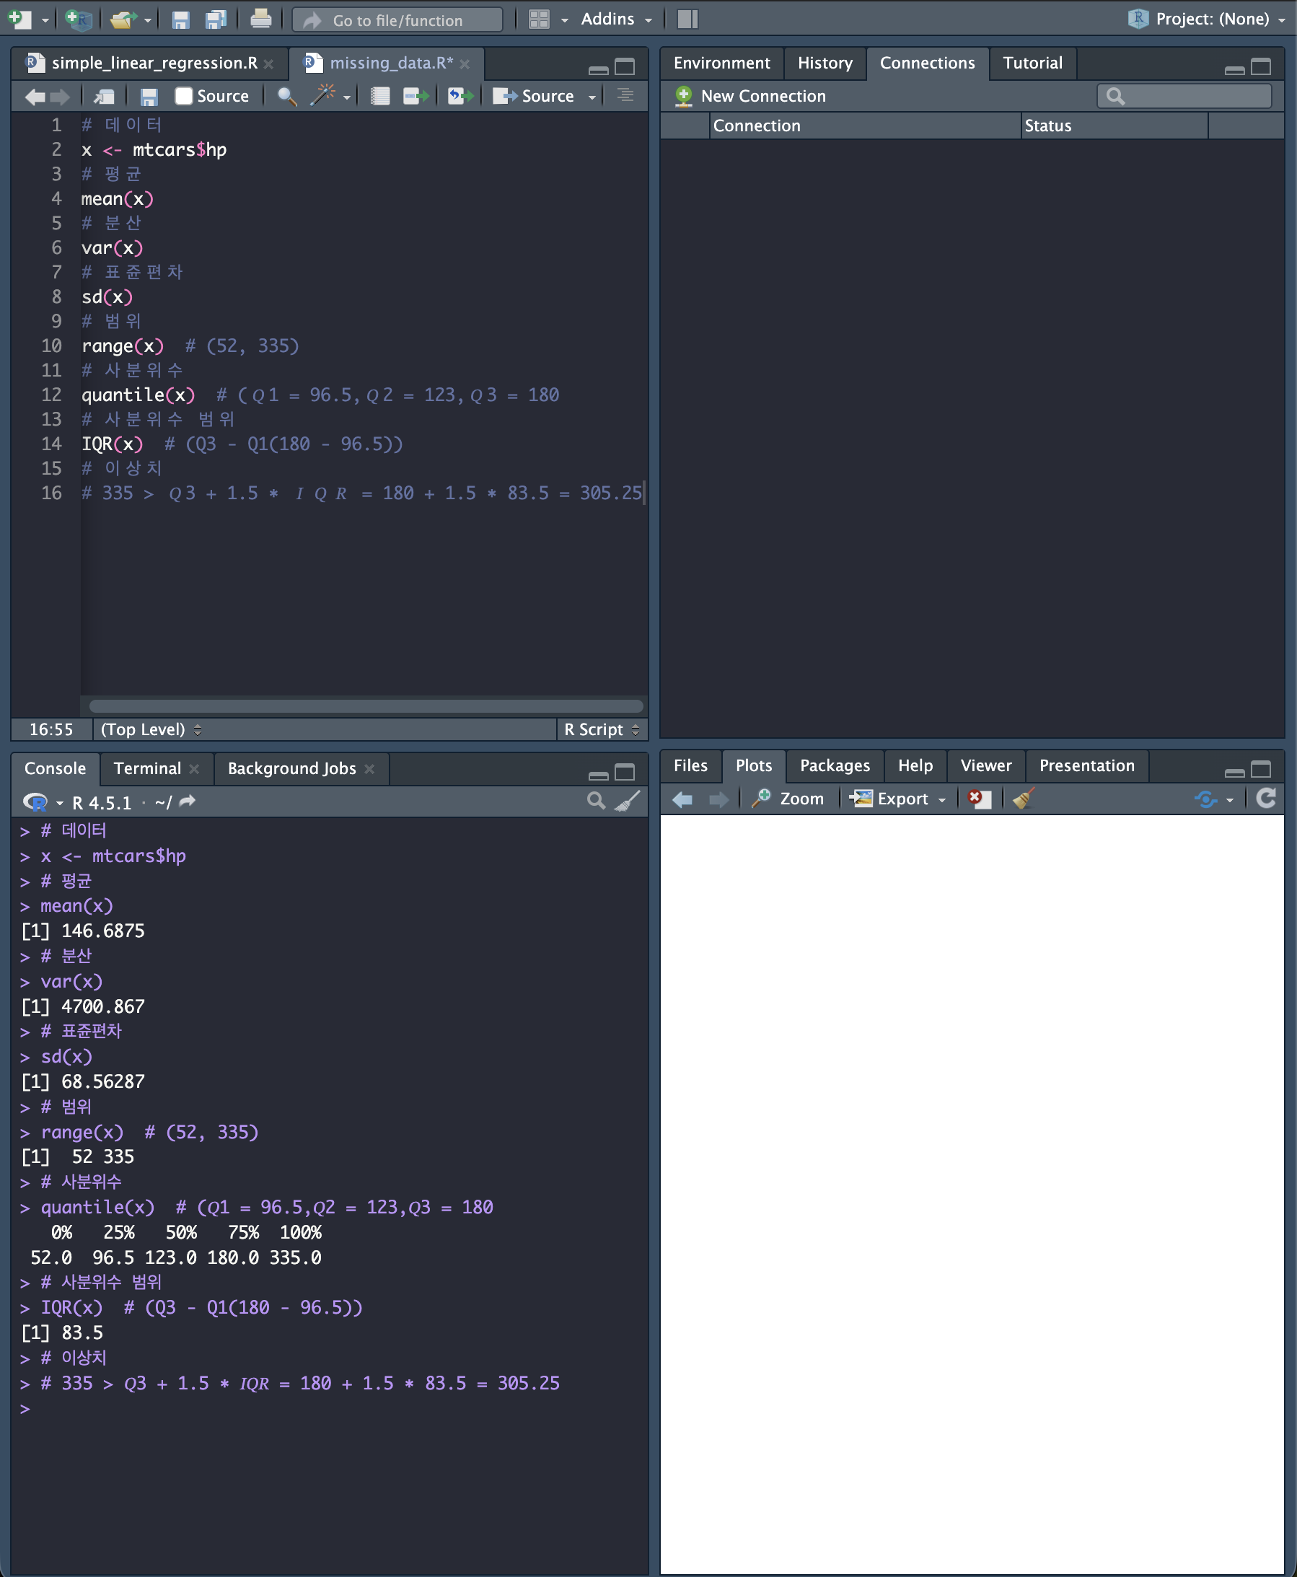Click the Zoom button in Plots pane
Viewport: 1297px width, 1577px height.
(789, 799)
